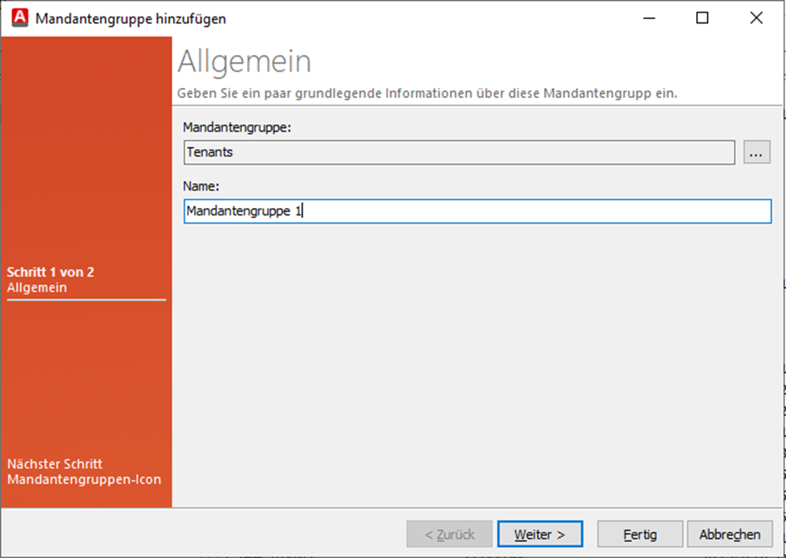Screen dimensions: 786x558
Task: Close the Mandantengruppe hinzufügen dialog
Action: tap(756, 18)
